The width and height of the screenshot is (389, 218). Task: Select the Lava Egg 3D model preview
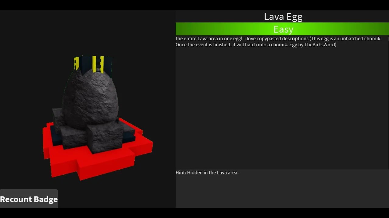coord(98,118)
